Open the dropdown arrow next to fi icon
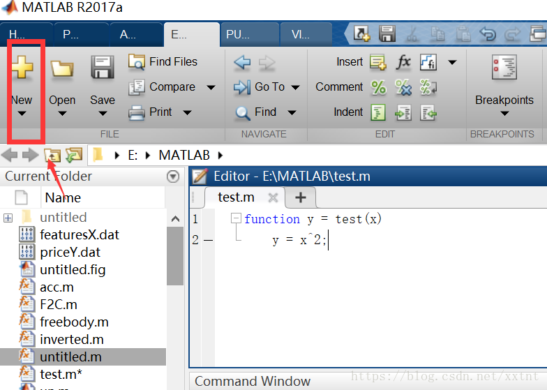The width and height of the screenshot is (547, 390). [452, 63]
